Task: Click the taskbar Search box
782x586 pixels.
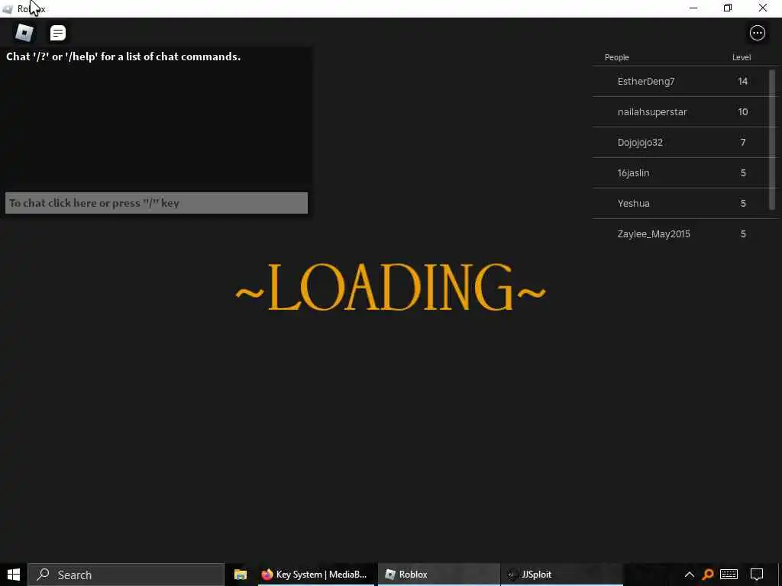Action: [126, 575]
